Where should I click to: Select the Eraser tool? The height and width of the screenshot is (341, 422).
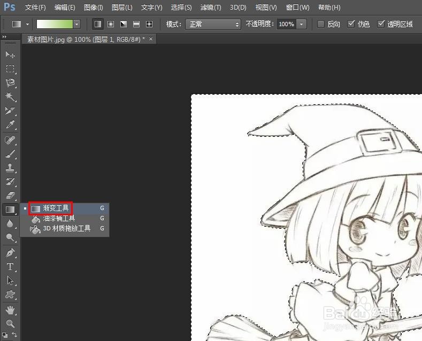click(10, 195)
